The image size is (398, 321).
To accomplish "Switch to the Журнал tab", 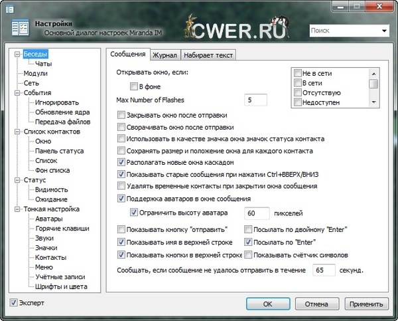I will pyautogui.click(x=165, y=55).
